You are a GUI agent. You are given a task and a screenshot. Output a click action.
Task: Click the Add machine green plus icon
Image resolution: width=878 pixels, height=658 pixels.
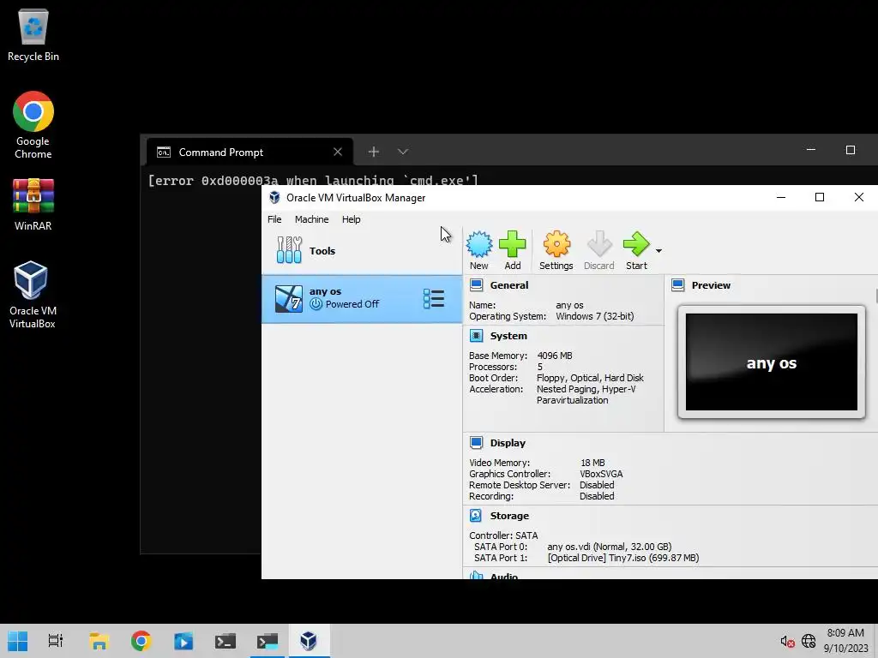(x=513, y=244)
